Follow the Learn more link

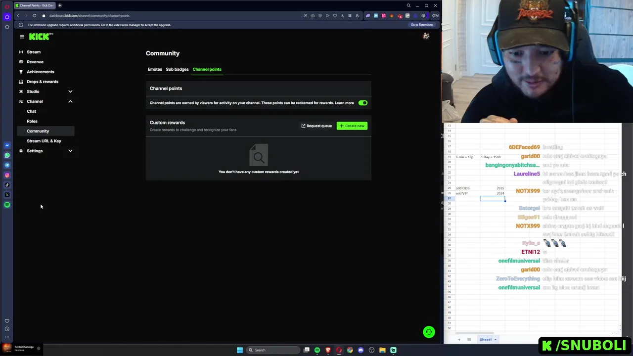pyautogui.click(x=344, y=103)
